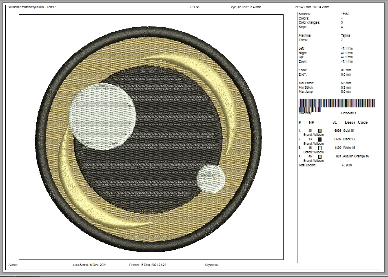
Task: Select the Machine value Tajima
Action: coord(345,35)
